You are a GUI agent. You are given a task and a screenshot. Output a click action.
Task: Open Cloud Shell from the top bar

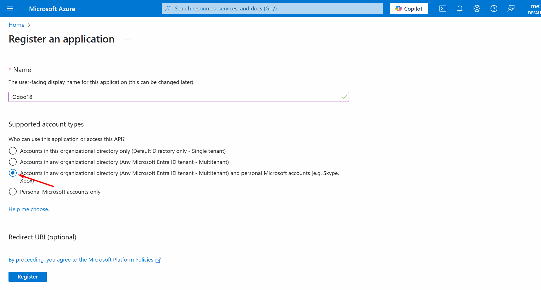[443, 8]
